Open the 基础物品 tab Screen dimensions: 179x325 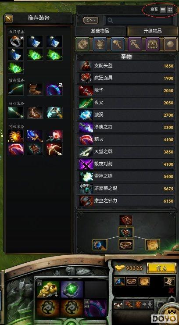coord(100,31)
